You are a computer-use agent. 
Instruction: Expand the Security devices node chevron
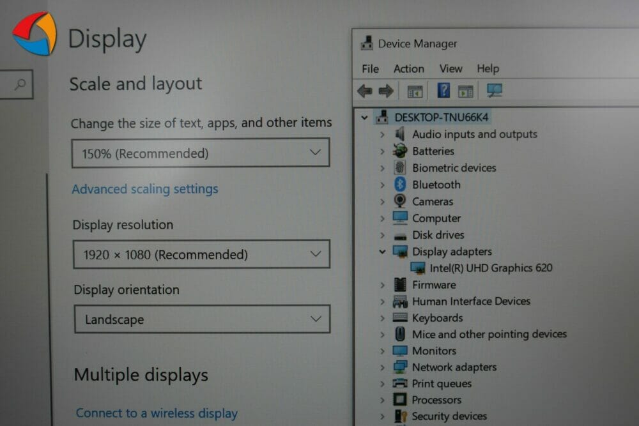click(x=382, y=416)
